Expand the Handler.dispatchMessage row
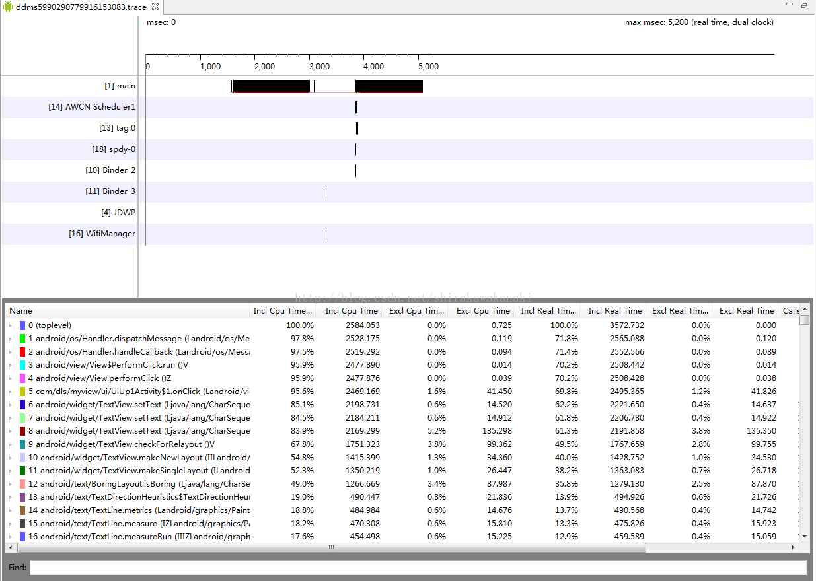The width and height of the screenshot is (816, 581). 11,339
